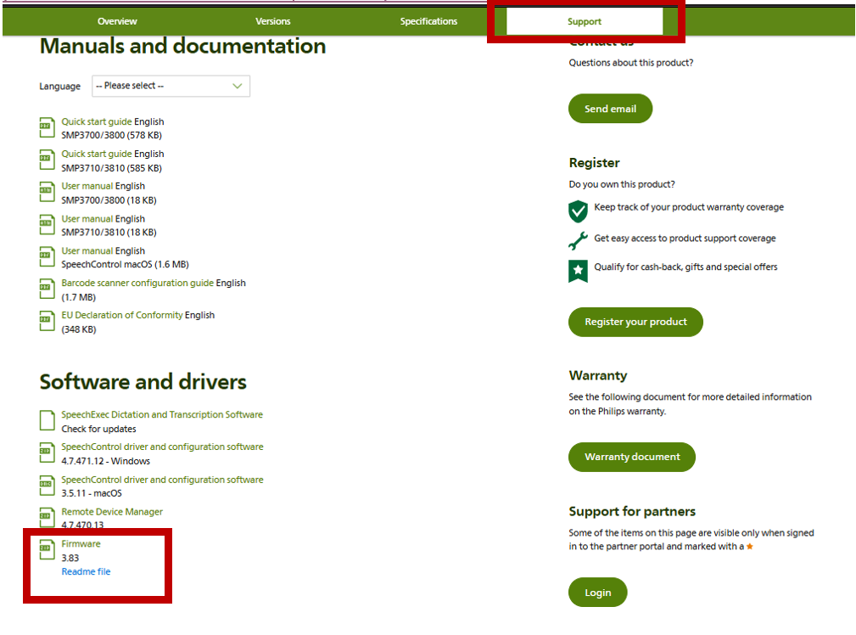The height and width of the screenshot is (635, 856).
Task: Open the Language dropdown menu
Action: pos(171,86)
